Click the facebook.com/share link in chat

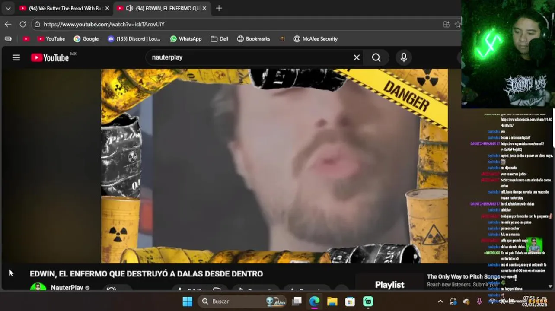click(526, 122)
